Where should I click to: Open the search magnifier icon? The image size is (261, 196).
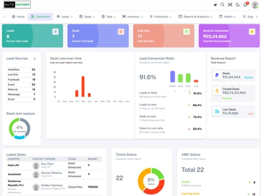tap(222, 5)
